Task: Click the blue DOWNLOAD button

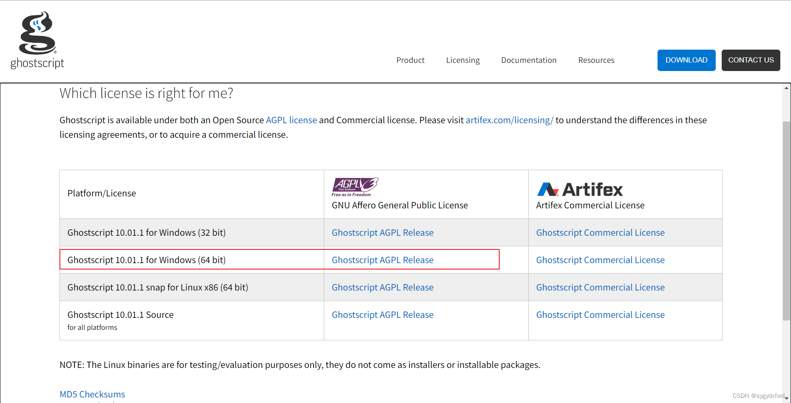Action: click(x=686, y=60)
